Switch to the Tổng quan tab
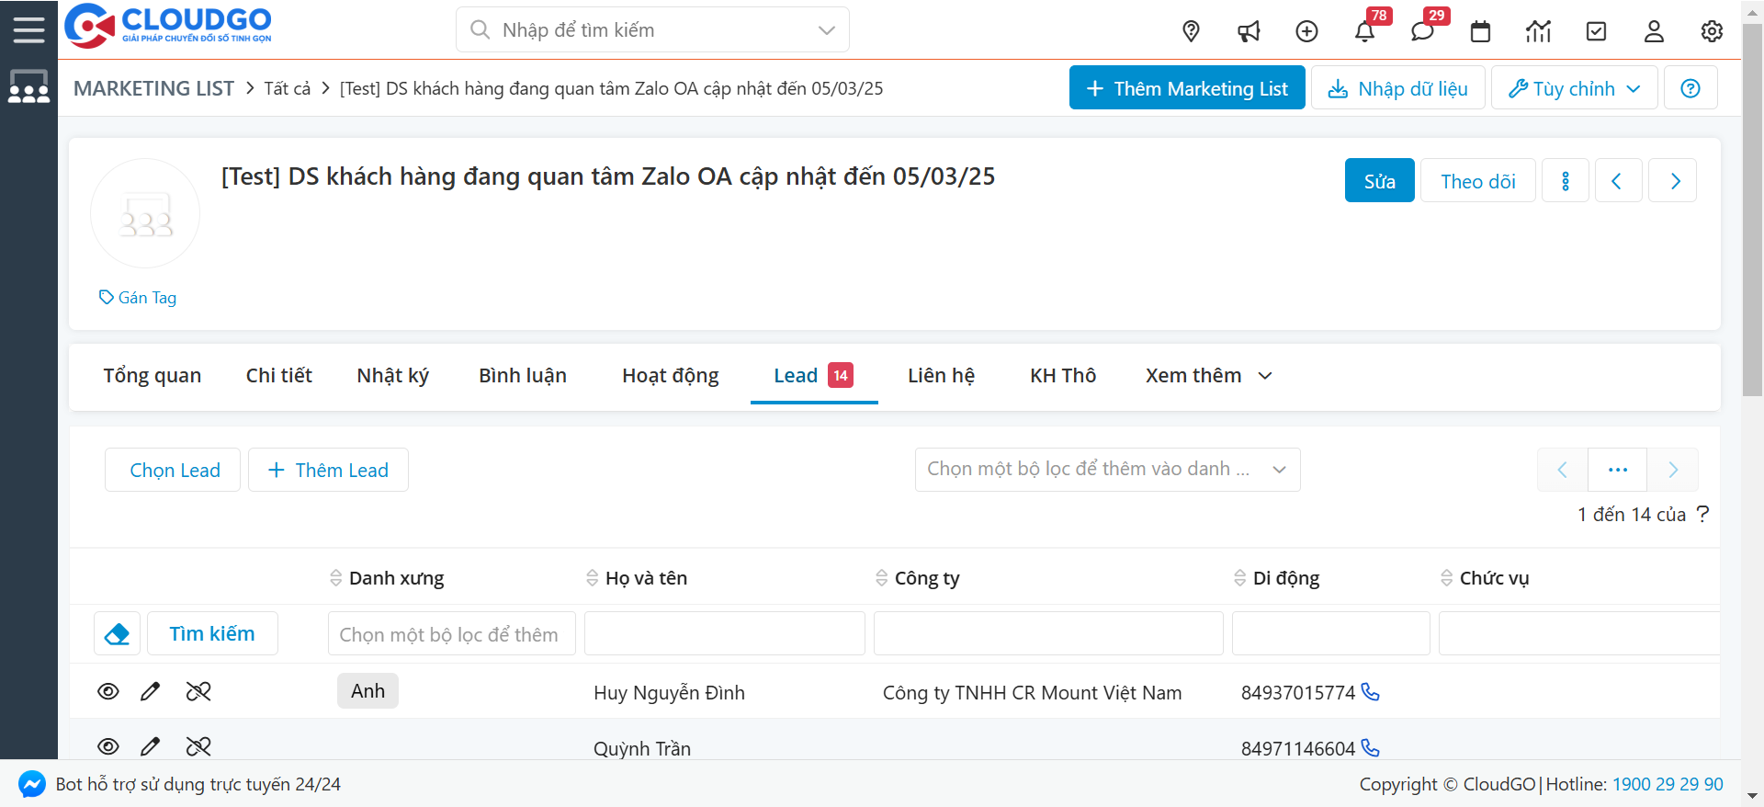 coord(152,376)
